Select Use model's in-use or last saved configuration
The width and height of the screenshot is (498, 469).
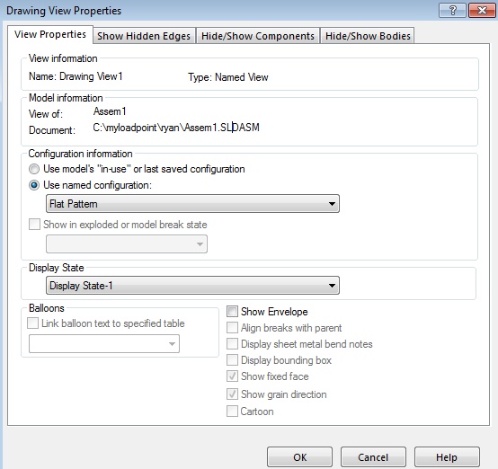point(34,169)
